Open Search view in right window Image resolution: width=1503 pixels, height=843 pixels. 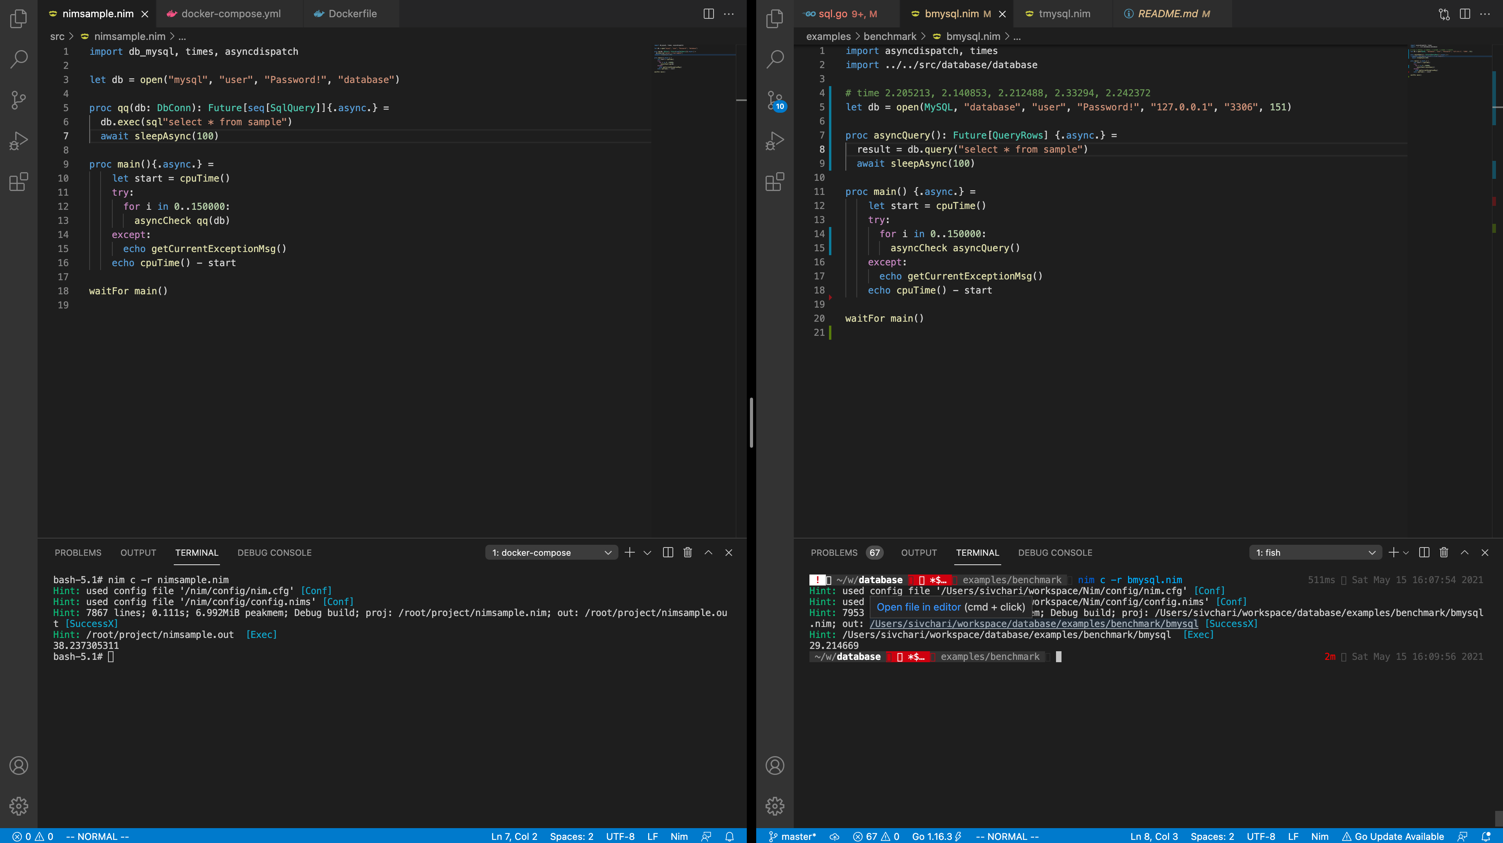pyautogui.click(x=775, y=58)
